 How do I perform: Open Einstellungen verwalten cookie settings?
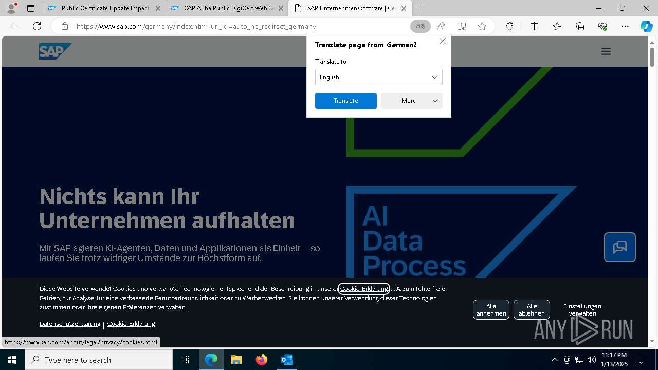582,309
